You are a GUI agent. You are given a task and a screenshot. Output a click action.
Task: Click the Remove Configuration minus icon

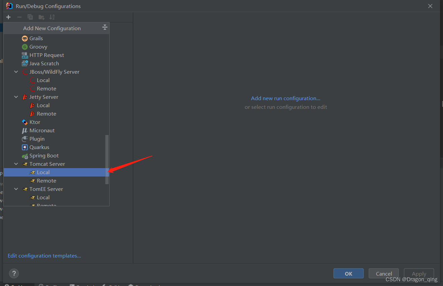point(19,17)
